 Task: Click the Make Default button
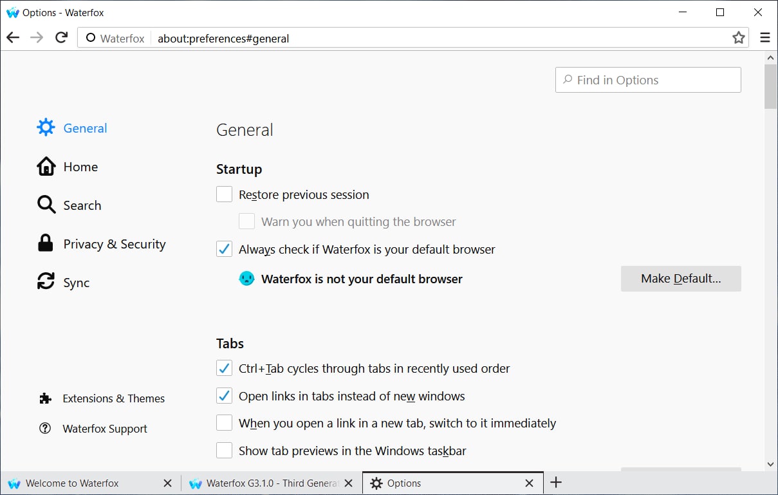coord(681,279)
